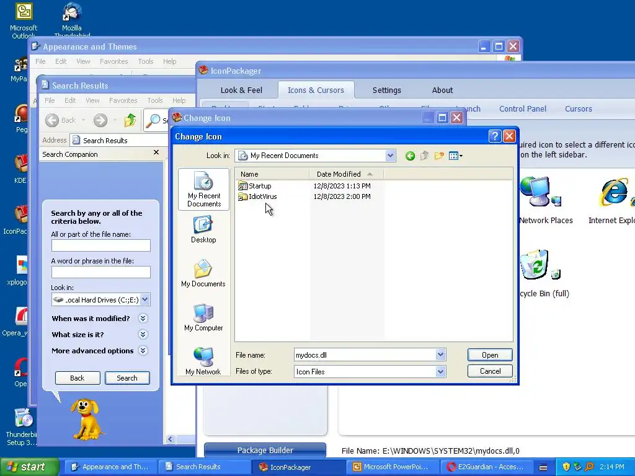Go to Desktop in places bar
The width and height of the screenshot is (635, 476).
coord(203,229)
